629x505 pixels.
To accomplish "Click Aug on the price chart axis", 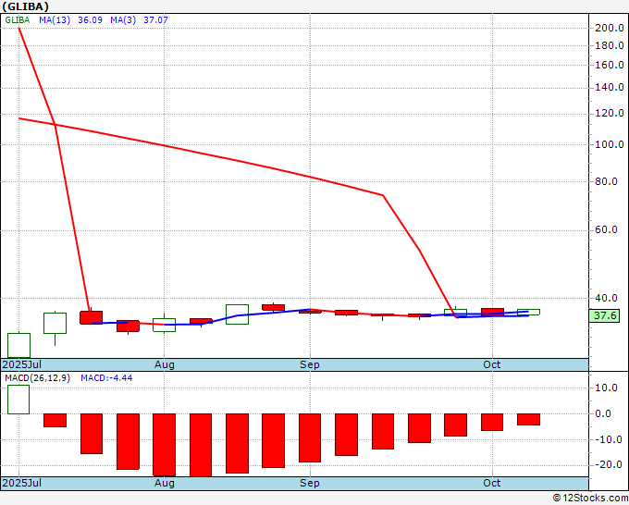I will click(165, 364).
